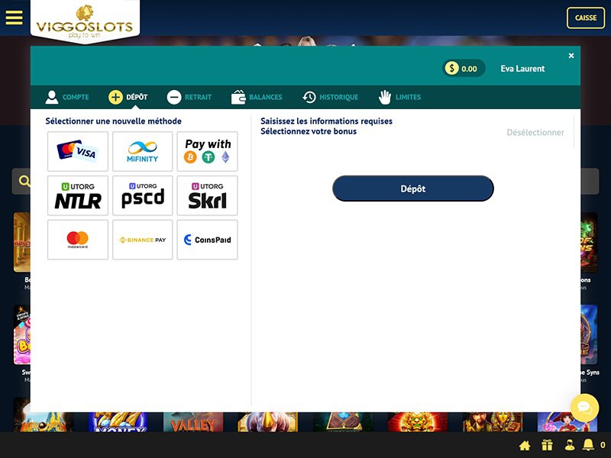Open the hamburger menu
This screenshot has height=458, width=611.
14,18
